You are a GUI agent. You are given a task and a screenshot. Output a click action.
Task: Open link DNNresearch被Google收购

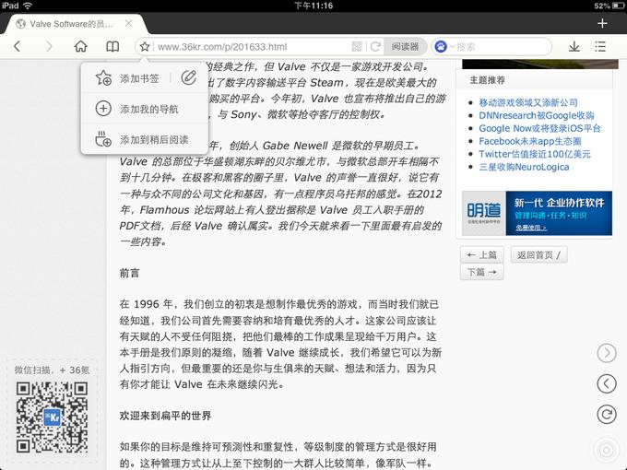[537, 115]
